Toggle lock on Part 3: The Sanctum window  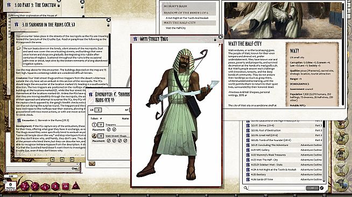pos(59,5)
